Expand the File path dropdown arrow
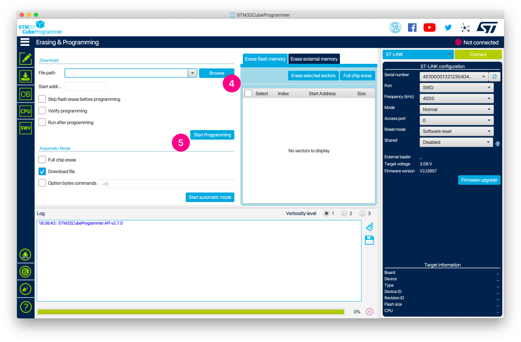 (x=192, y=73)
